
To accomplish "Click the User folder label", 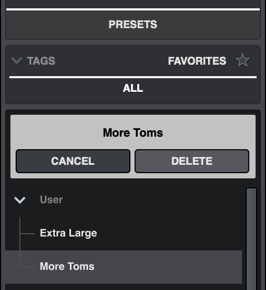I will (51, 200).
